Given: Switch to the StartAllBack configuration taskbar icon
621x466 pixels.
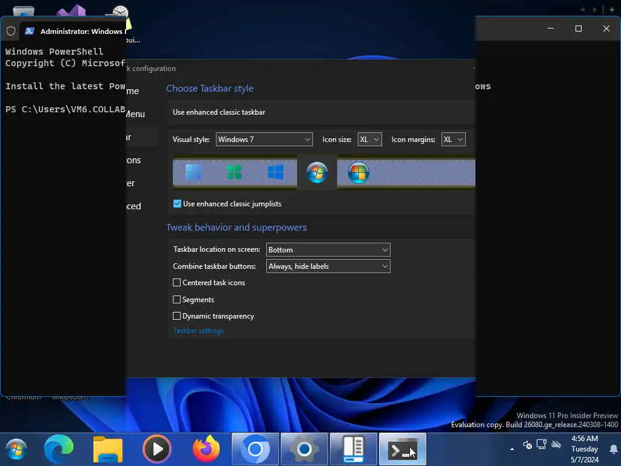Looking at the screenshot, I should pos(354,450).
